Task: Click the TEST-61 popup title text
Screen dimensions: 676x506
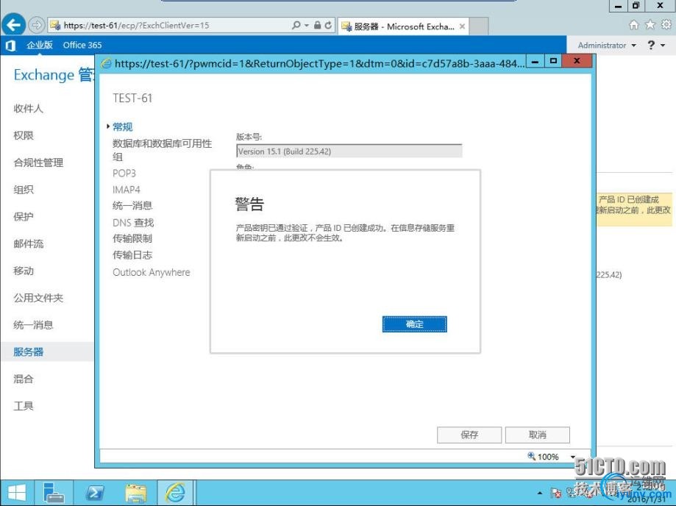Action: (132, 99)
